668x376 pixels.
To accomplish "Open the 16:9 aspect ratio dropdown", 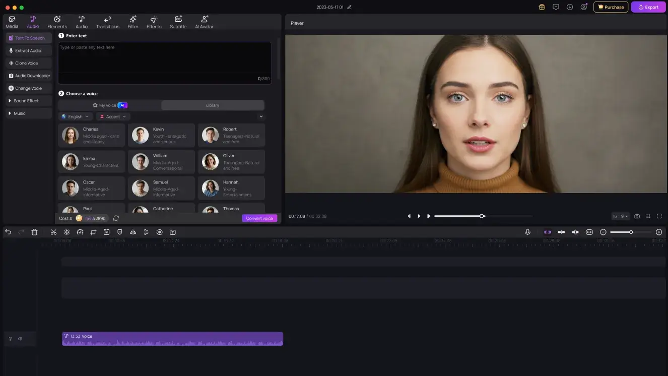I will pyautogui.click(x=620, y=216).
